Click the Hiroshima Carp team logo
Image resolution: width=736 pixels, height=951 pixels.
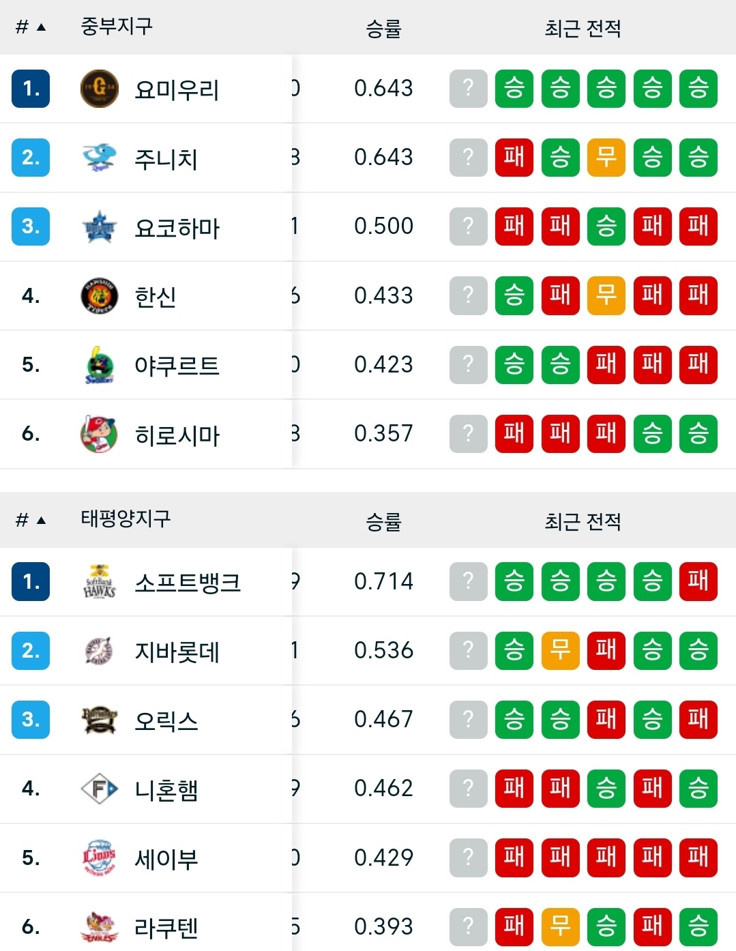pyautogui.click(x=100, y=434)
